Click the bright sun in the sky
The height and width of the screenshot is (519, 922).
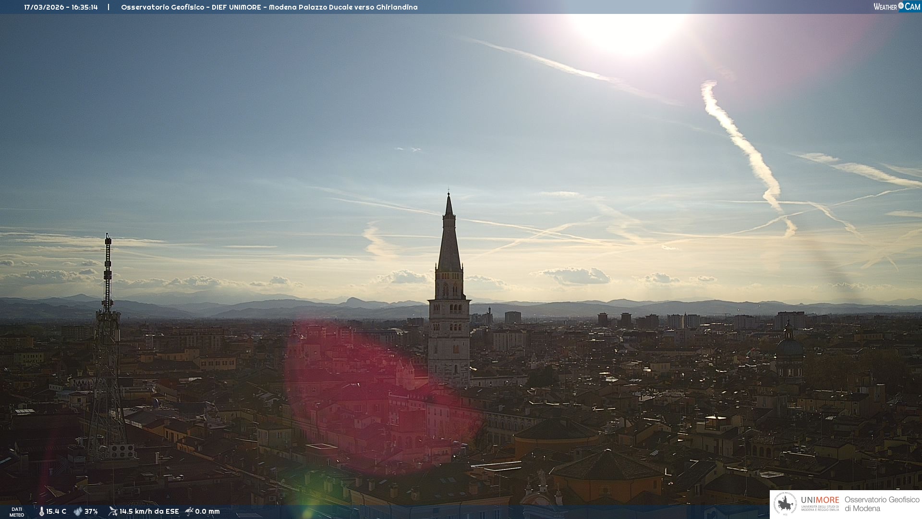[627, 29]
